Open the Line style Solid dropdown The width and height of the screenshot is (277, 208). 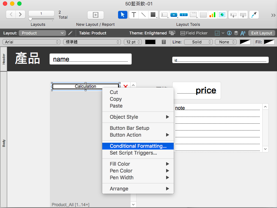[198, 42]
